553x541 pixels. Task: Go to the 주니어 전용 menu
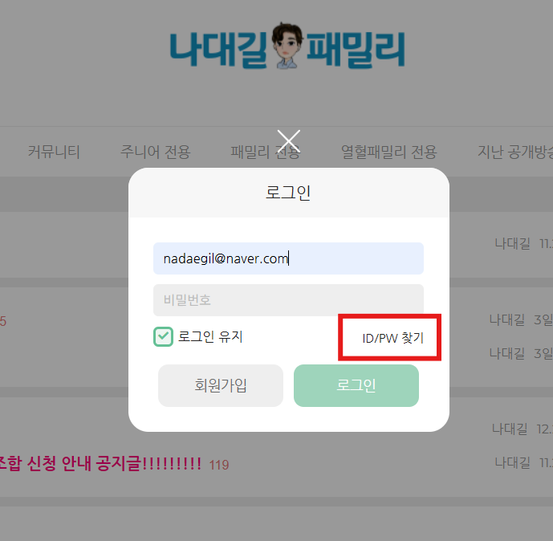[155, 152]
